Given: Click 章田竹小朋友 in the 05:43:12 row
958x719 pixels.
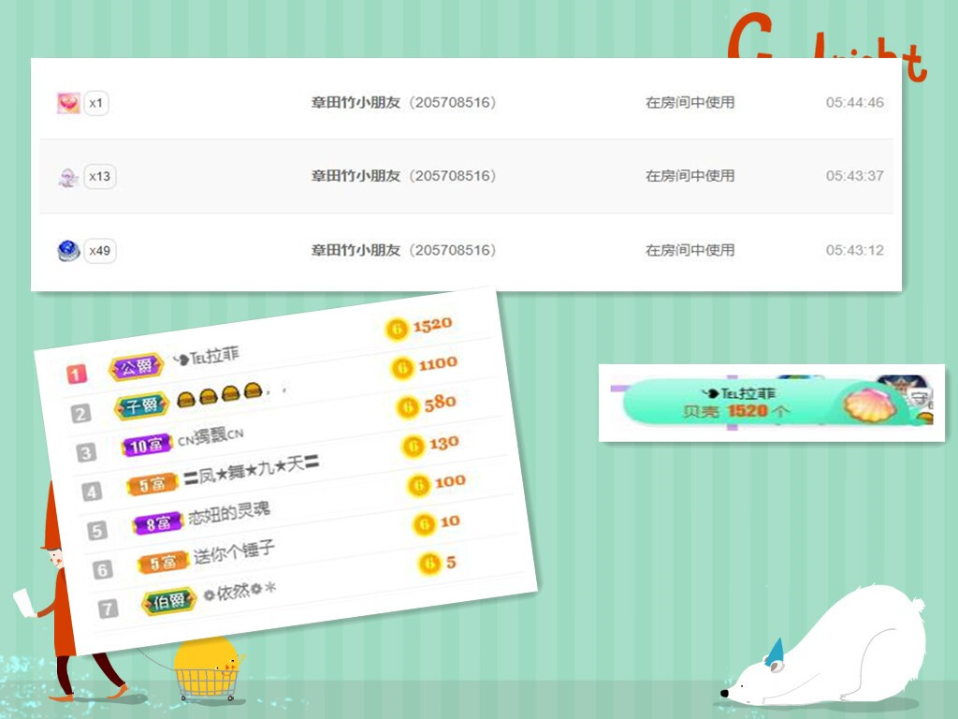Looking at the screenshot, I should pyautogui.click(x=356, y=251).
